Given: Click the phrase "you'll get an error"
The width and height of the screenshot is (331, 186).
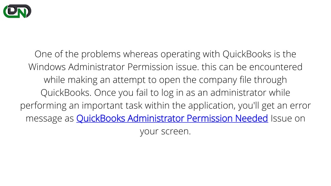Looking at the screenshot, I should (274, 106).
